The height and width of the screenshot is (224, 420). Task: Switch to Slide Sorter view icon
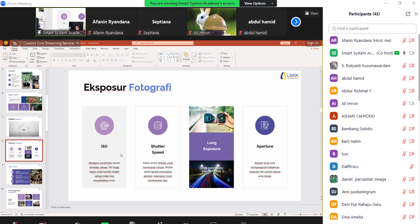[271, 214]
